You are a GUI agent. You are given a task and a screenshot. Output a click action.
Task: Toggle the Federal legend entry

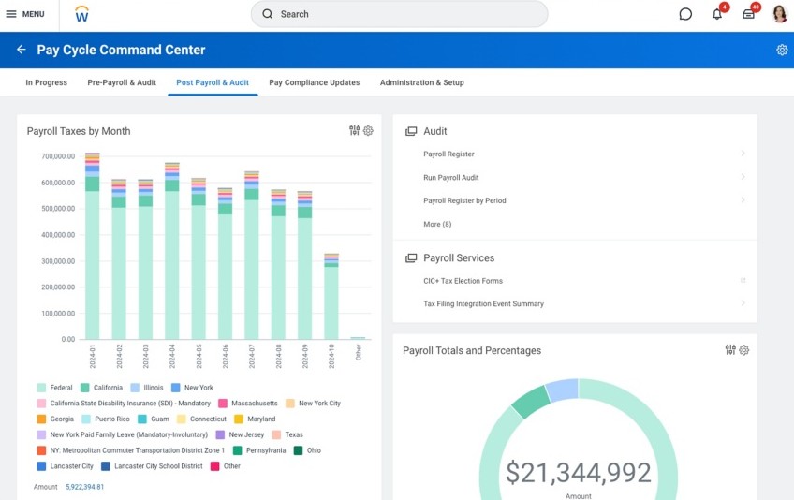pos(54,388)
